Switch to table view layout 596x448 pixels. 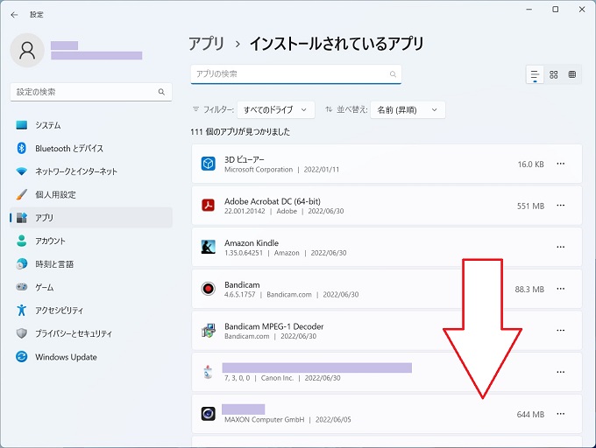click(572, 74)
